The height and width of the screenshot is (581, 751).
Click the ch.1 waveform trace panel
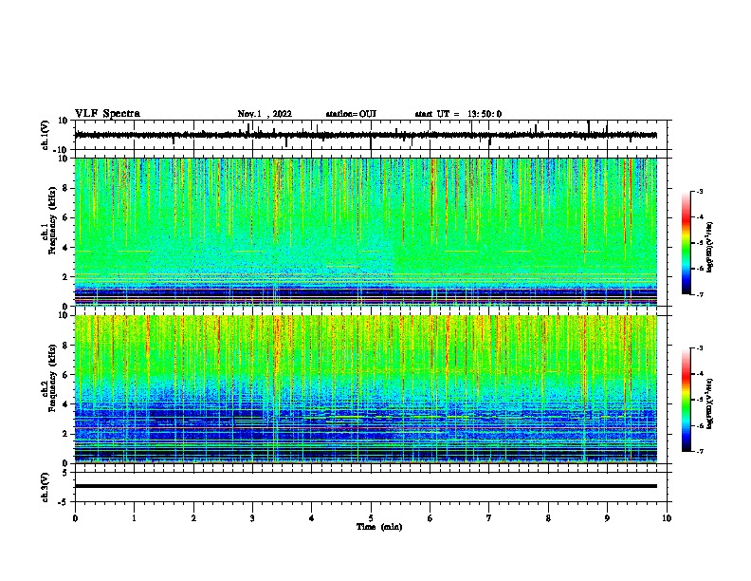[373, 135]
